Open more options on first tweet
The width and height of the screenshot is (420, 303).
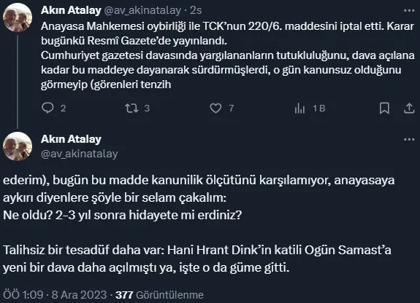coord(409,10)
